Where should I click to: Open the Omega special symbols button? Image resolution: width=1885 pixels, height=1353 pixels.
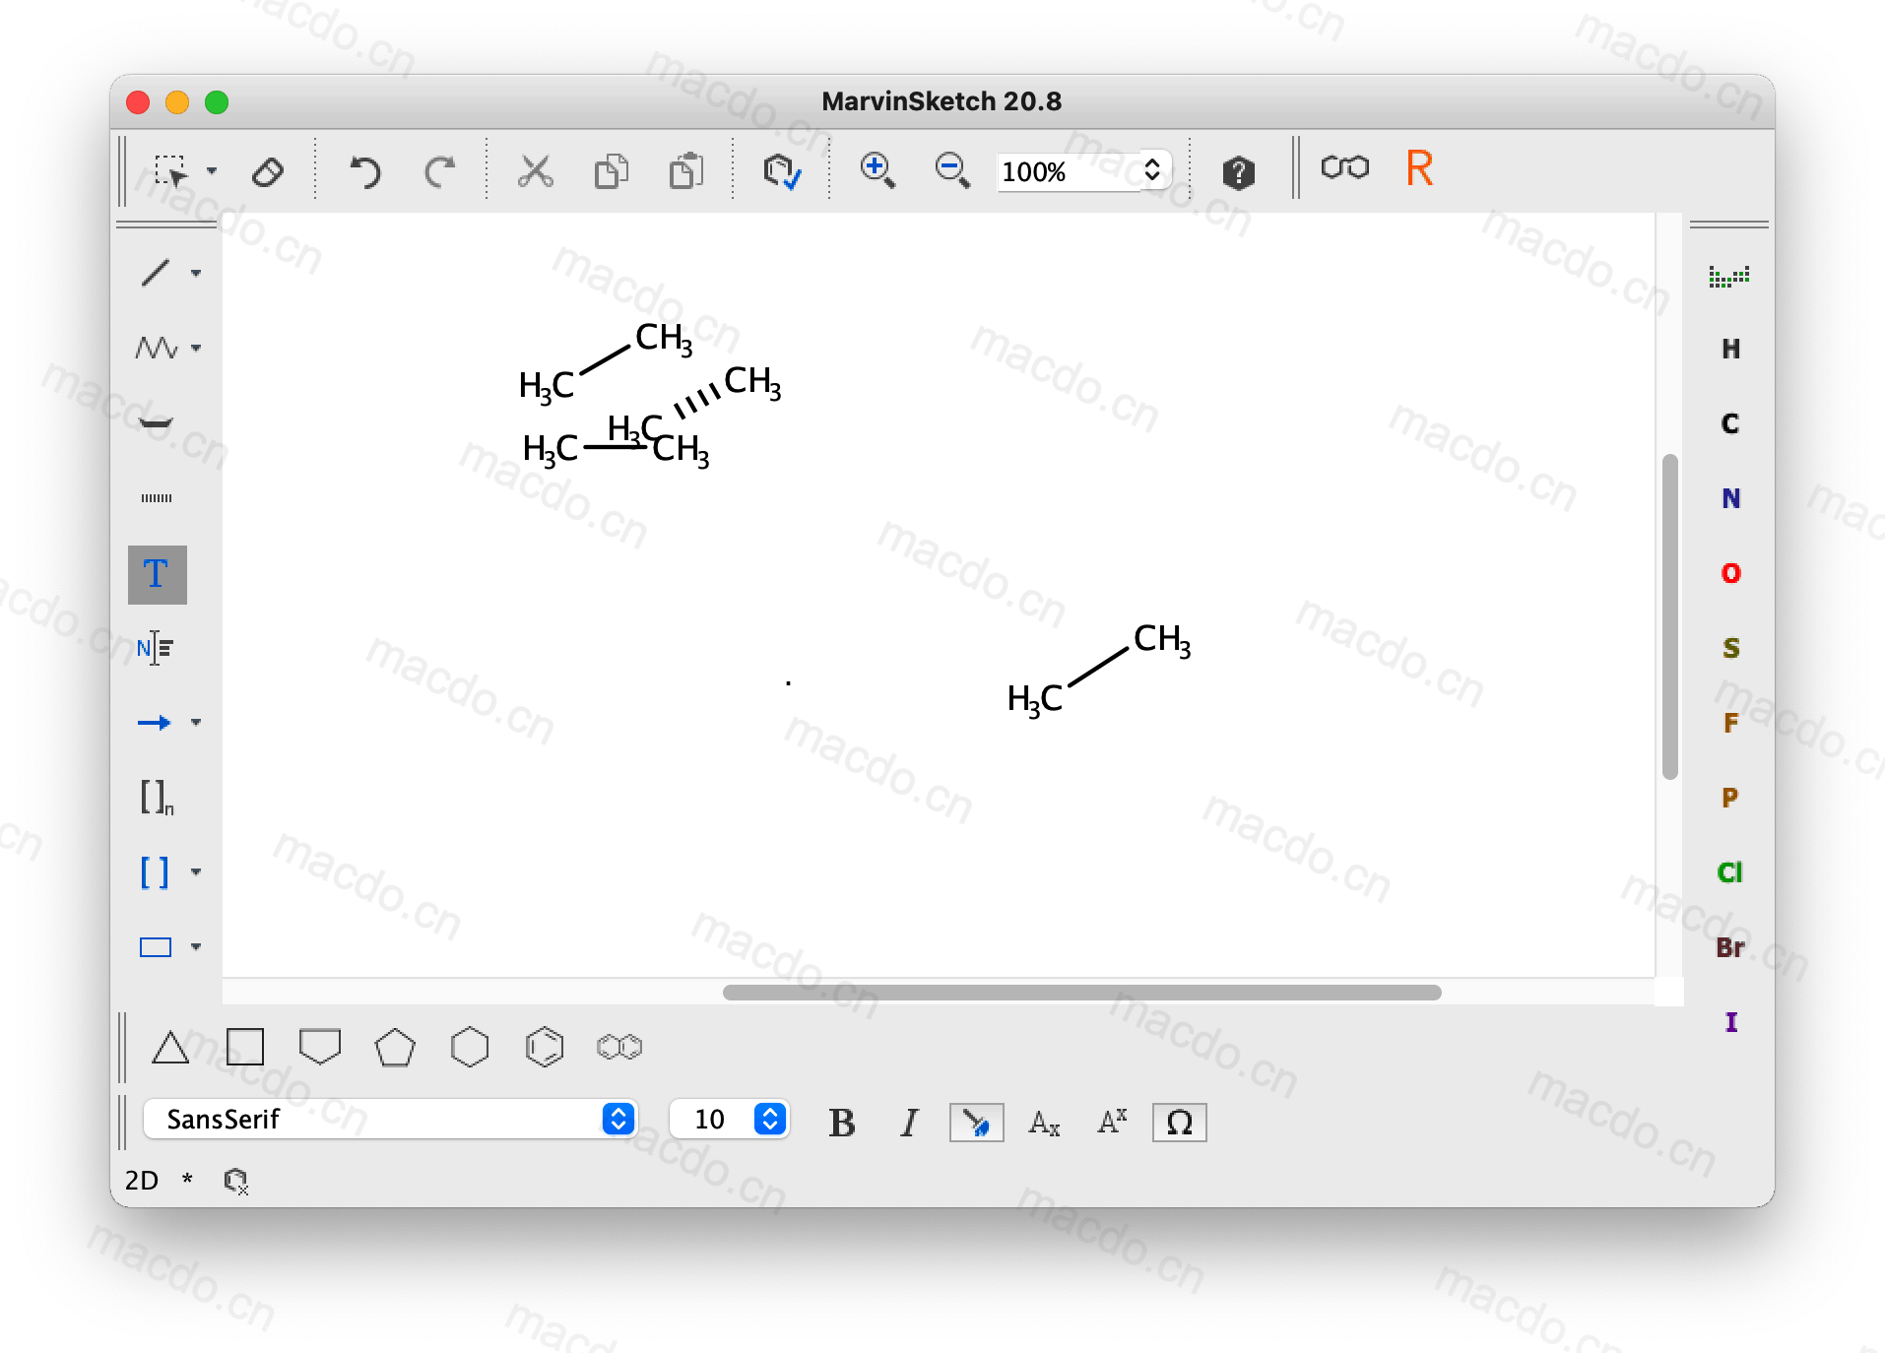(1179, 1123)
